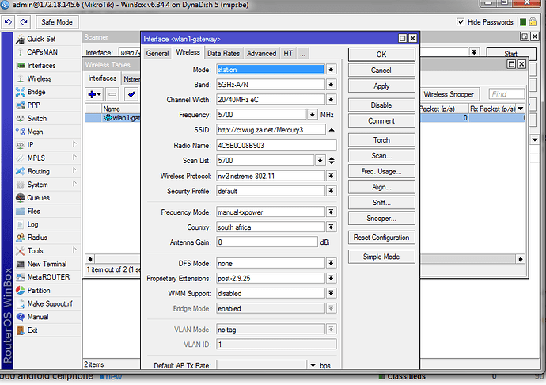
Task: Toggle the Hide Passwords checkbox
Action: pyautogui.click(x=461, y=23)
